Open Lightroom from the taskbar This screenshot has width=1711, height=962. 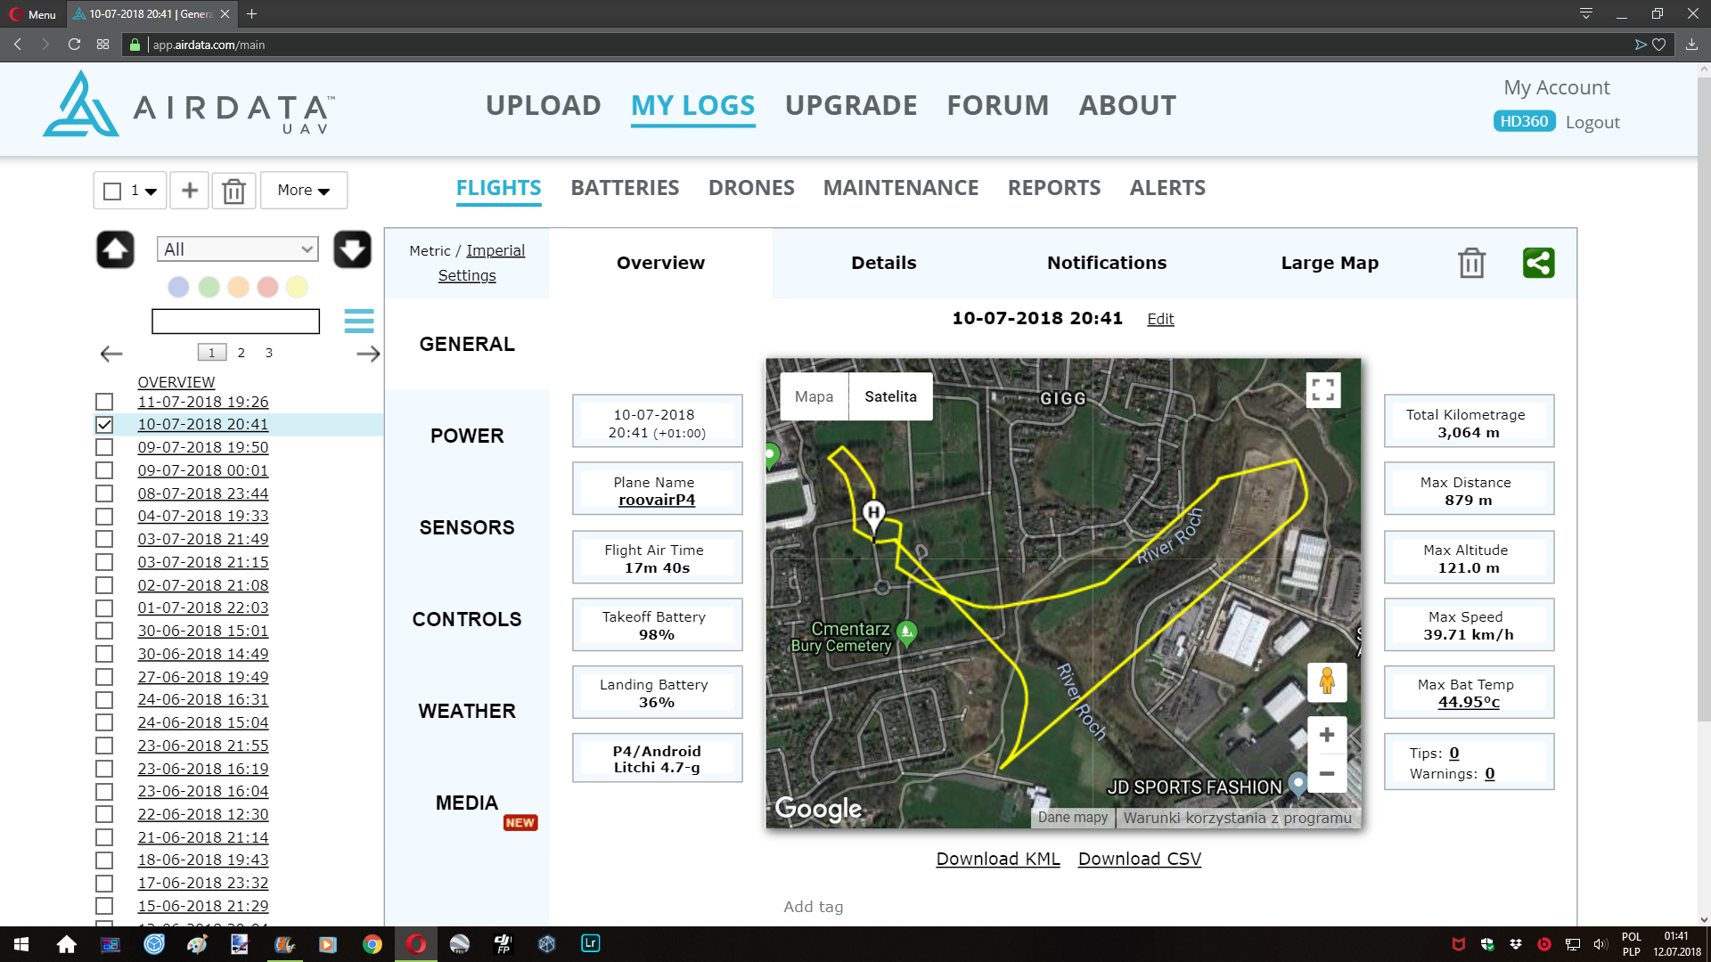click(x=590, y=943)
